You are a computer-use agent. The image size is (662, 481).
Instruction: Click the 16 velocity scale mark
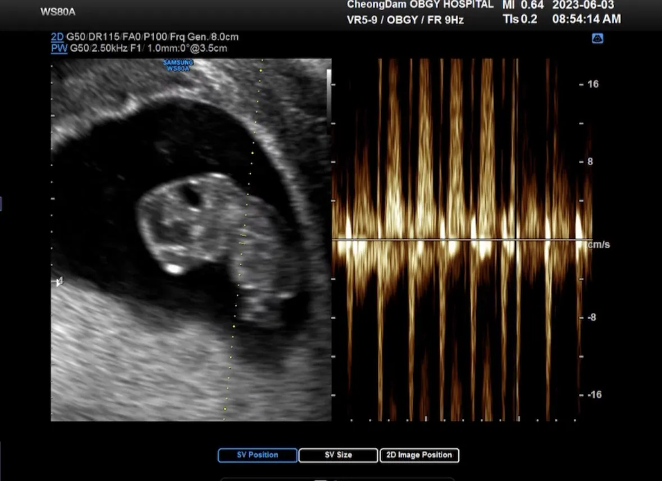(593, 84)
